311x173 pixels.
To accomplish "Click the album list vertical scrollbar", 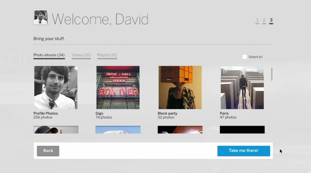I will [x=272, y=74].
